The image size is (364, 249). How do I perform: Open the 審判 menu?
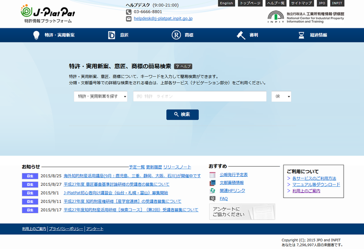click(254, 35)
